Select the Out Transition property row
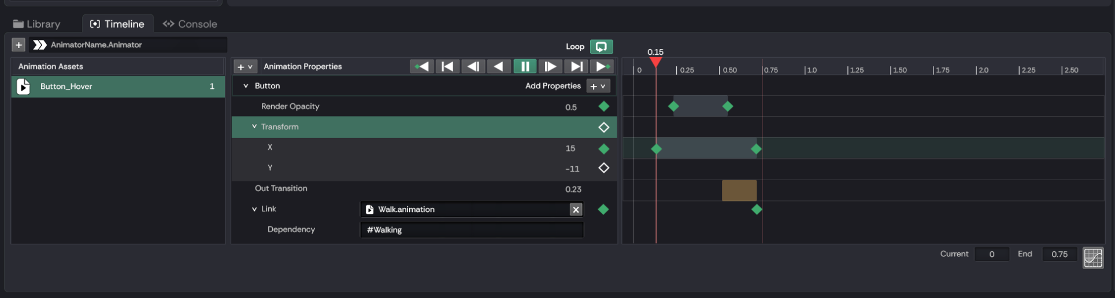The height and width of the screenshot is (298, 1115). [424, 189]
